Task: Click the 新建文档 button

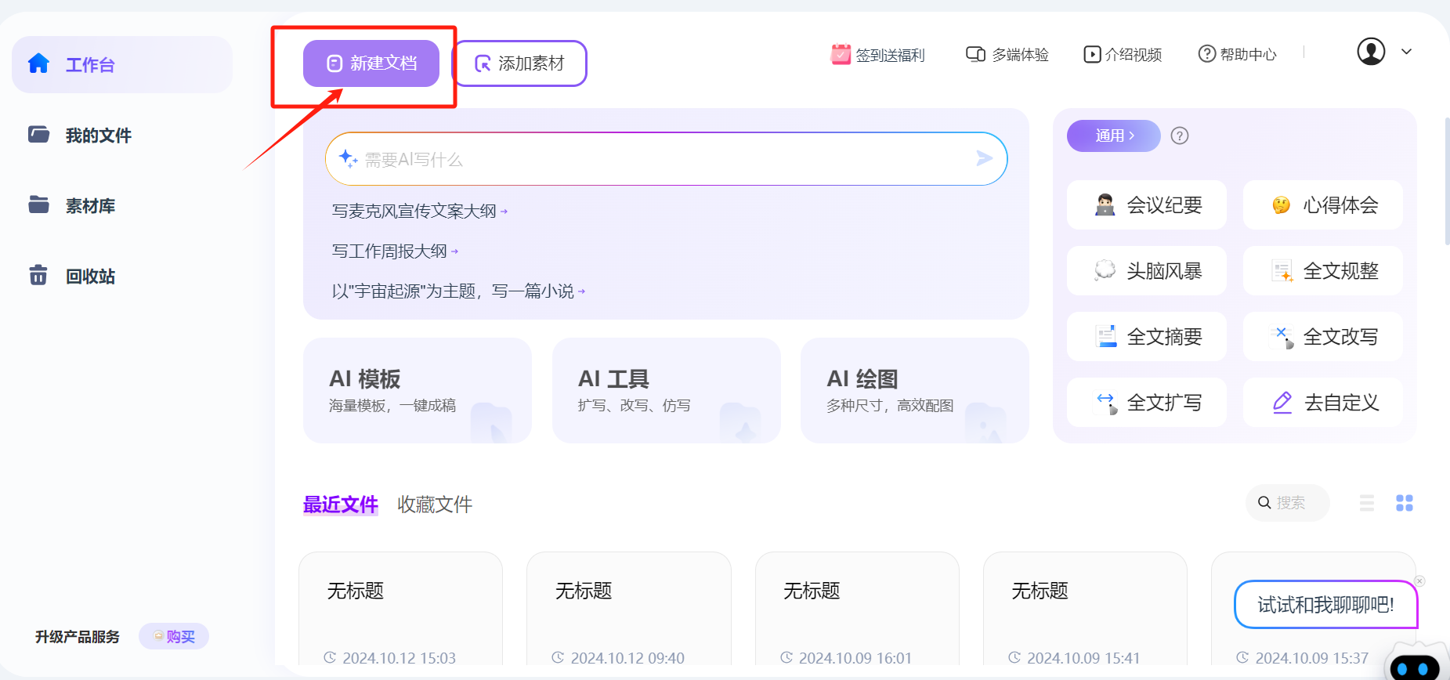Action: pos(371,63)
